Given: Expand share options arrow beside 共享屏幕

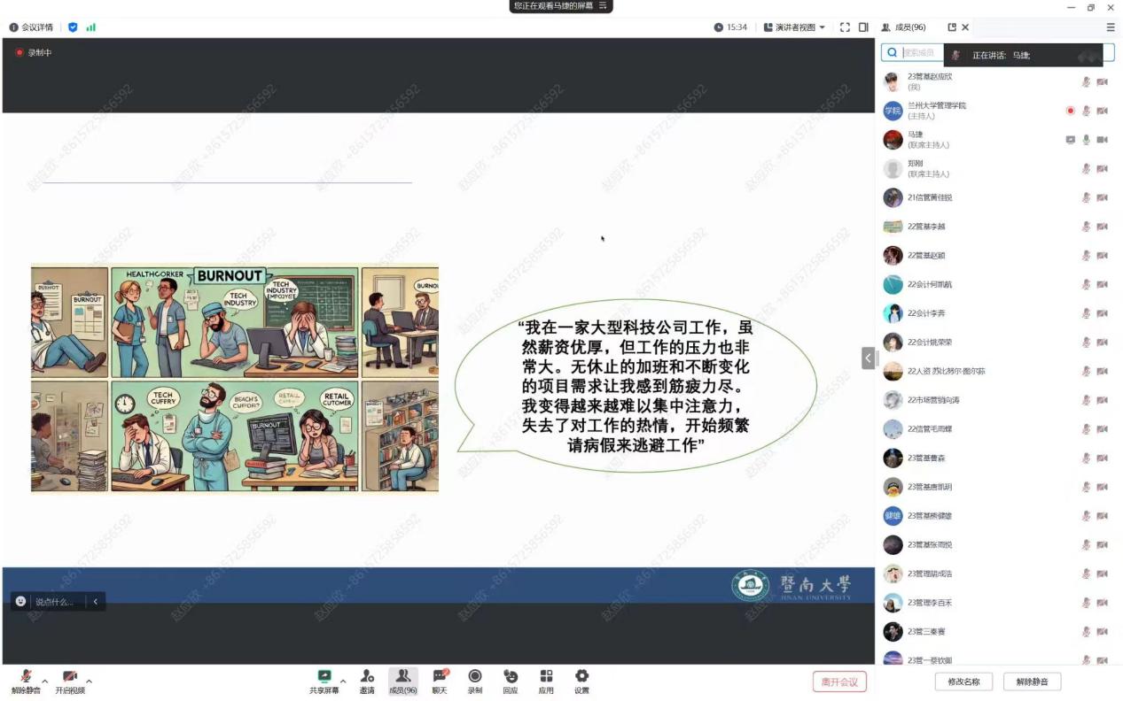Looking at the screenshot, I should [343, 681].
